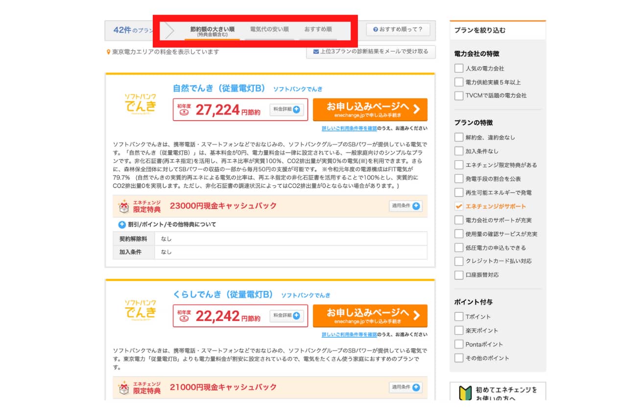Open the くらしでんき（従量電灯B） plan title link

click(x=223, y=295)
